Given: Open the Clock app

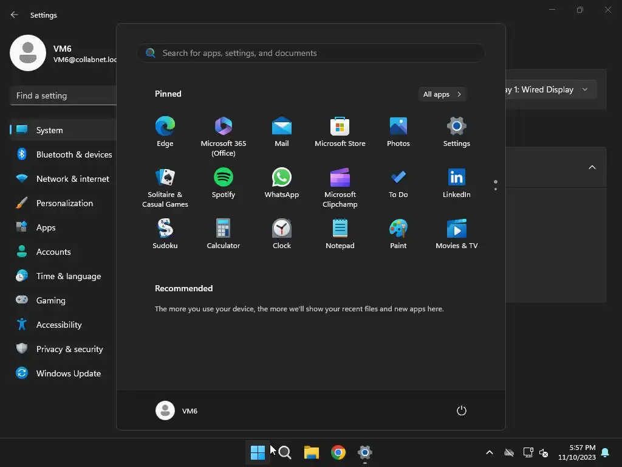Looking at the screenshot, I should point(282,234).
